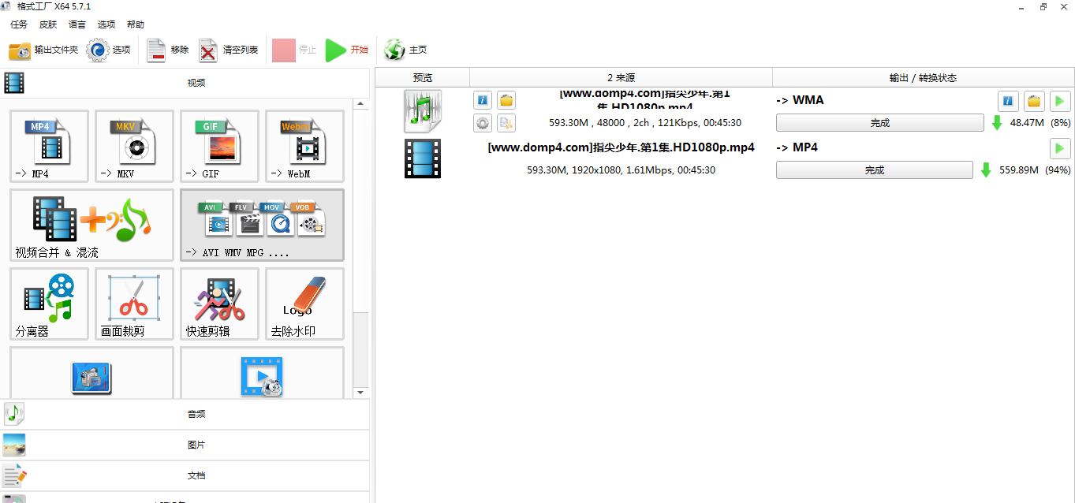The image size is (1075, 503).
Task: Open the 画面裁剪 crop tool
Action: click(134, 304)
